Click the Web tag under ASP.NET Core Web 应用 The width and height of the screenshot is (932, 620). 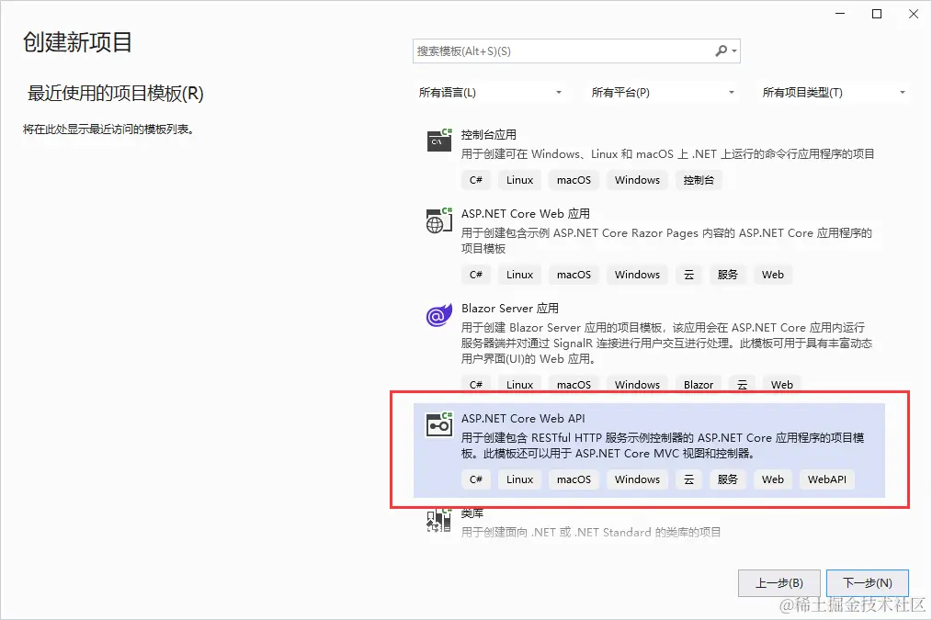pos(773,275)
